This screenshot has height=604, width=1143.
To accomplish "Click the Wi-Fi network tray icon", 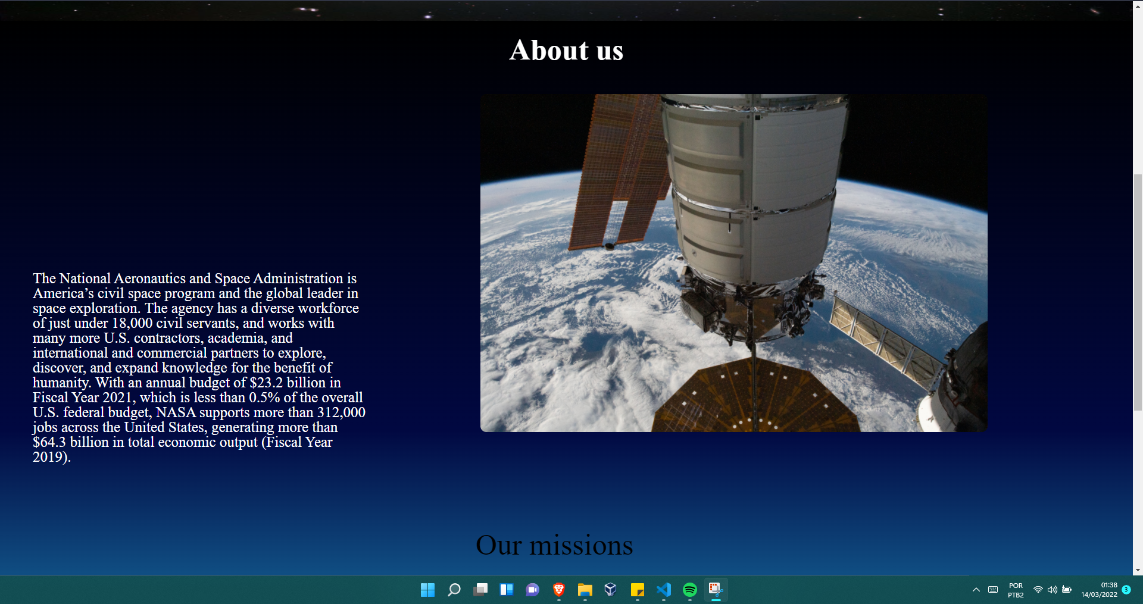I will (x=1038, y=590).
